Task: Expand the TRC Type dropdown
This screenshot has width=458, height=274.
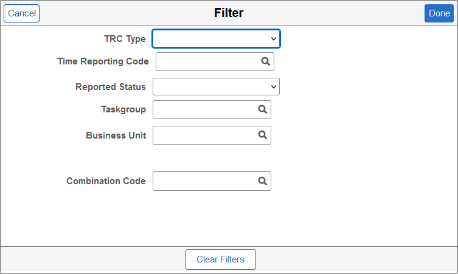Action: [216, 39]
